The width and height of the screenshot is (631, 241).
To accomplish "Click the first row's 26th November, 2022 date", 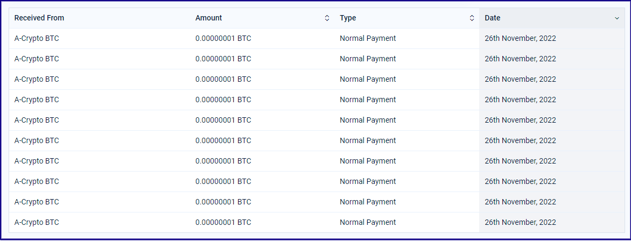I will (520, 38).
